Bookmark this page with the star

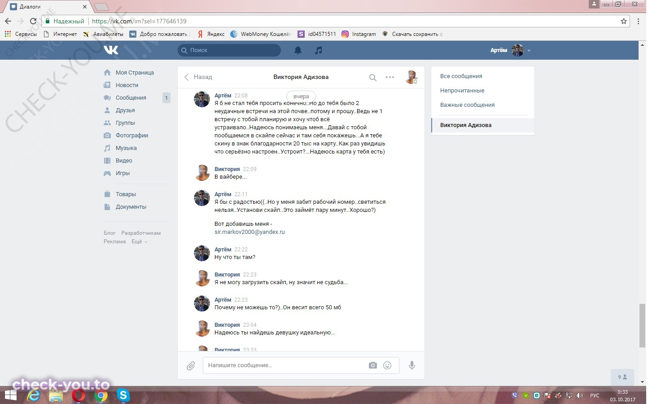pyautogui.click(x=624, y=21)
